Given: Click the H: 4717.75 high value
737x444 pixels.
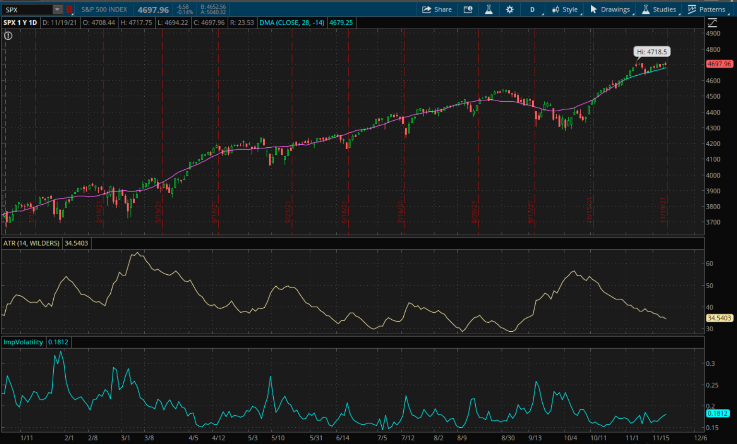Looking at the screenshot, I should [136, 23].
